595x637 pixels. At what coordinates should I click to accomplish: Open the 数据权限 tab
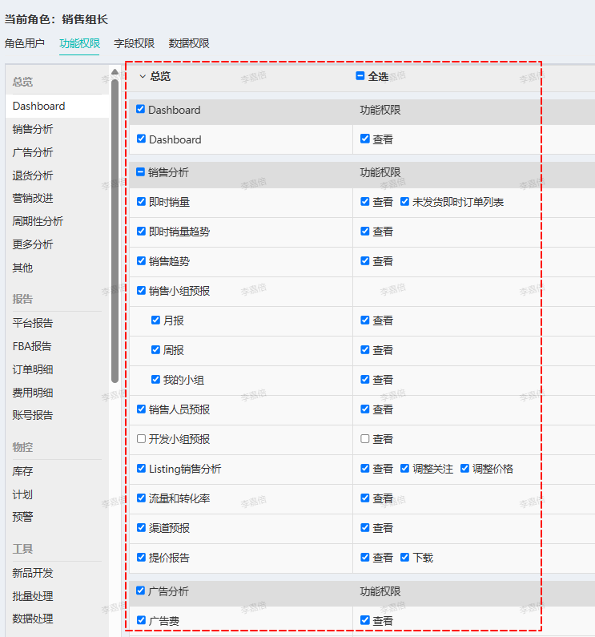click(x=189, y=43)
